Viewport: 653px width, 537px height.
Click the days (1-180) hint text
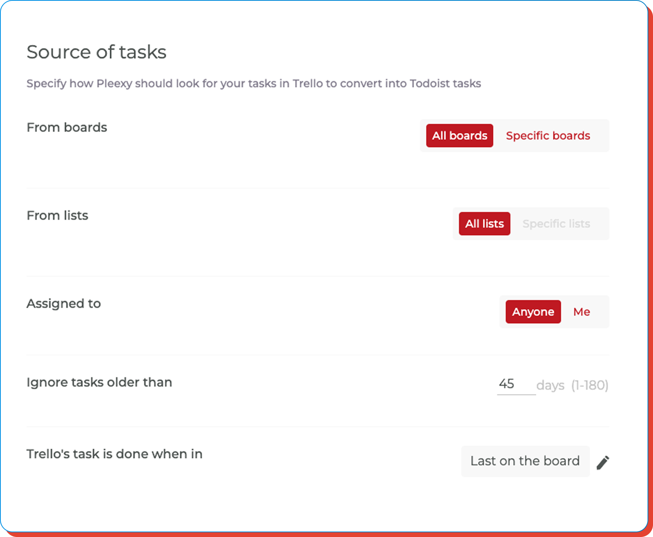click(572, 385)
